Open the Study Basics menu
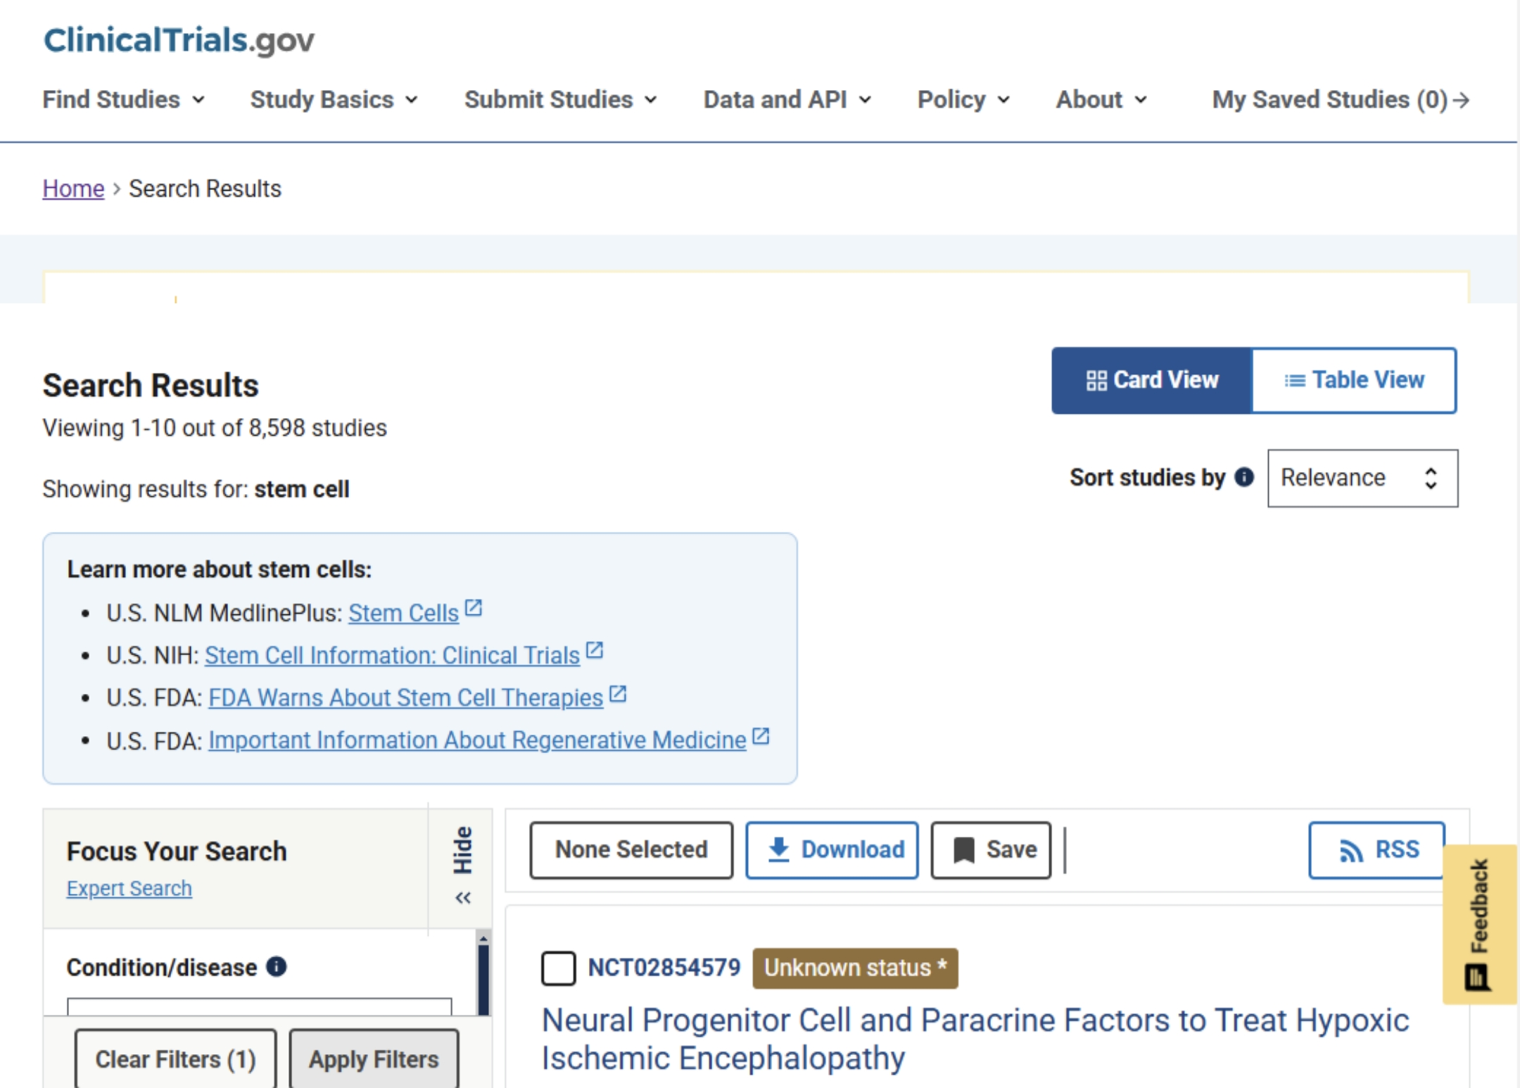Image resolution: width=1520 pixels, height=1088 pixels. click(334, 99)
